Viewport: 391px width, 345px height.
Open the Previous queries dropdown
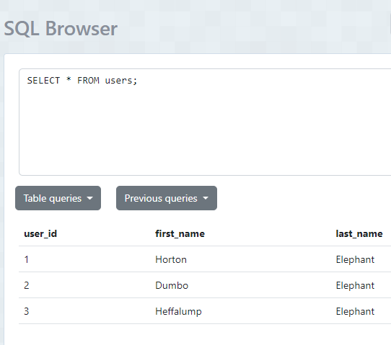point(167,198)
